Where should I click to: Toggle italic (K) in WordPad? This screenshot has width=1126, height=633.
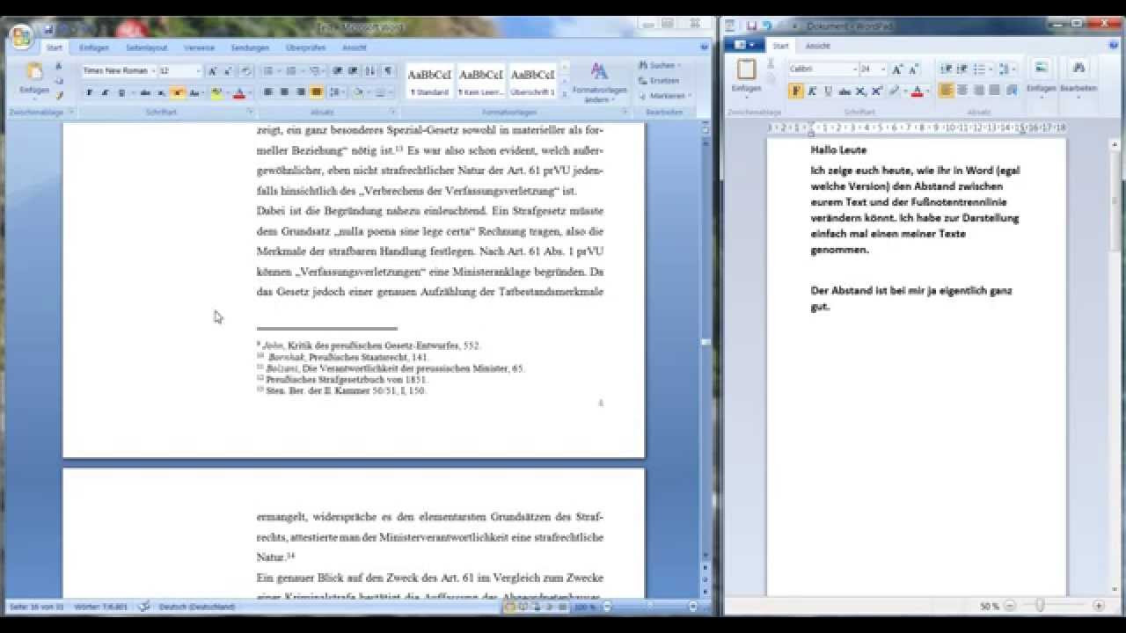coord(812,91)
